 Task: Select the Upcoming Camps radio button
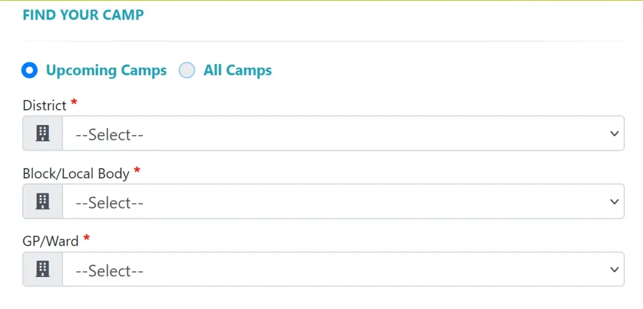point(30,70)
